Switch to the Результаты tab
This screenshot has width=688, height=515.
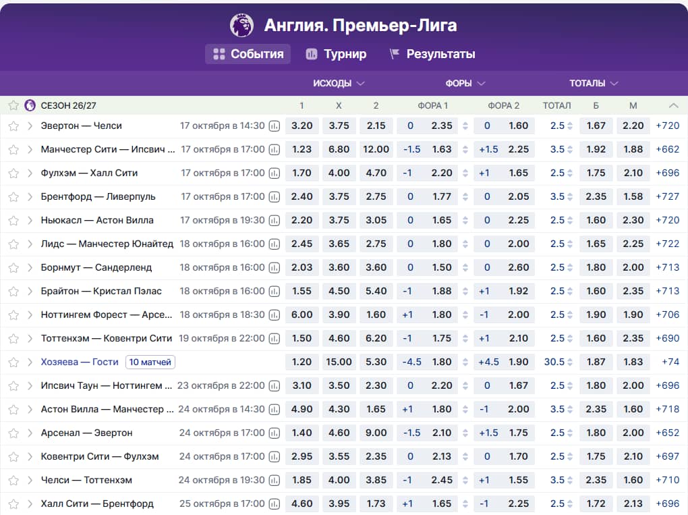(x=432, y=54)
